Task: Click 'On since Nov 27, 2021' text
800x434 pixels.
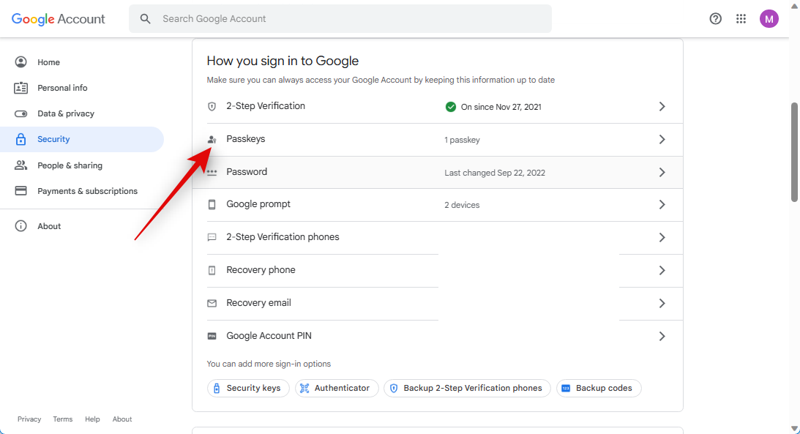Action: [501, 107]
